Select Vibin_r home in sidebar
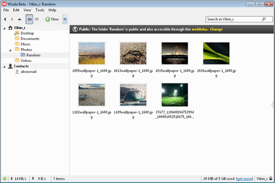275x183 pixels. [19, 27]
